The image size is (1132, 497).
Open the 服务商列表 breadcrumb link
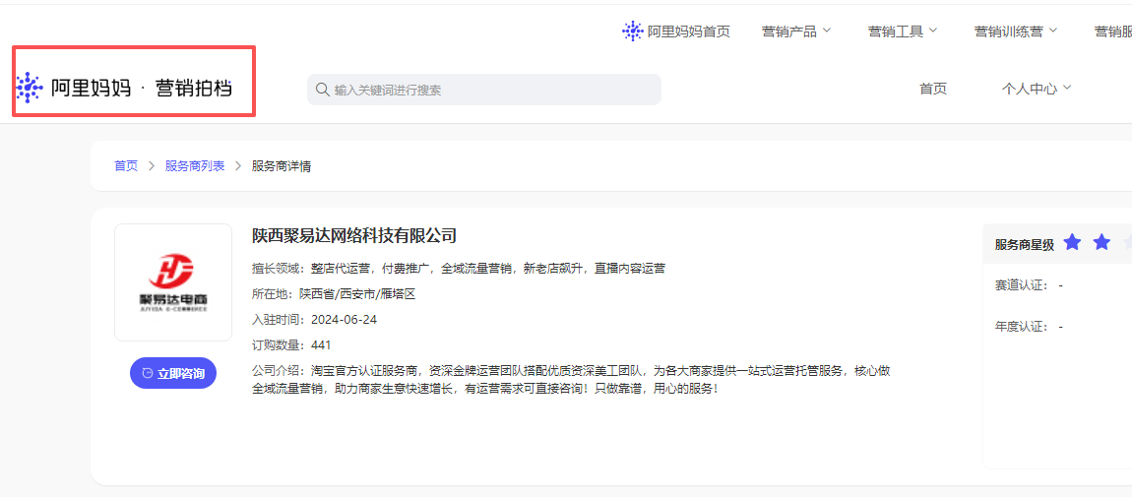pos(195,166)
